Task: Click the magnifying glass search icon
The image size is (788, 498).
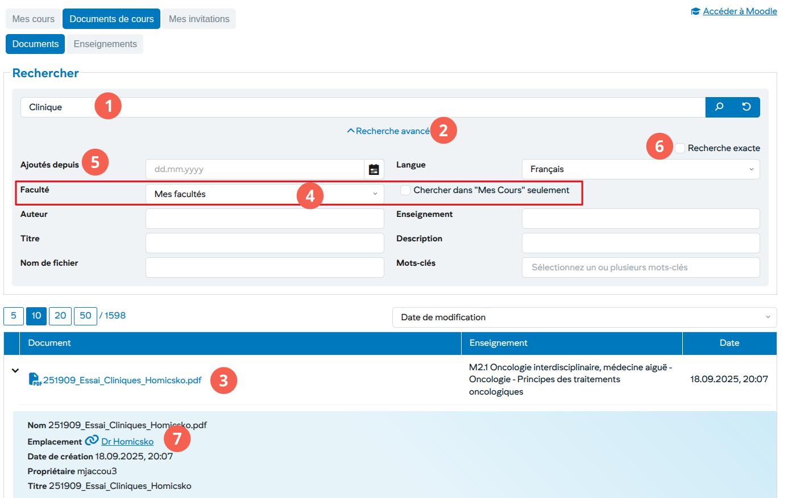Action: (x=719, y=107)
